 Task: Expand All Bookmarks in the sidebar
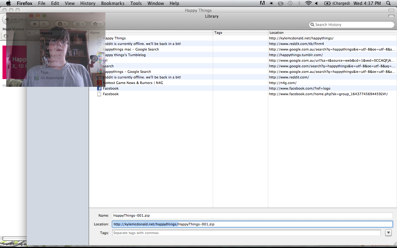[52, 78]
